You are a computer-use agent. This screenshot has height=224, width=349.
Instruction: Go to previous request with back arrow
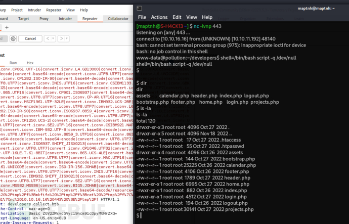[48, 38]
